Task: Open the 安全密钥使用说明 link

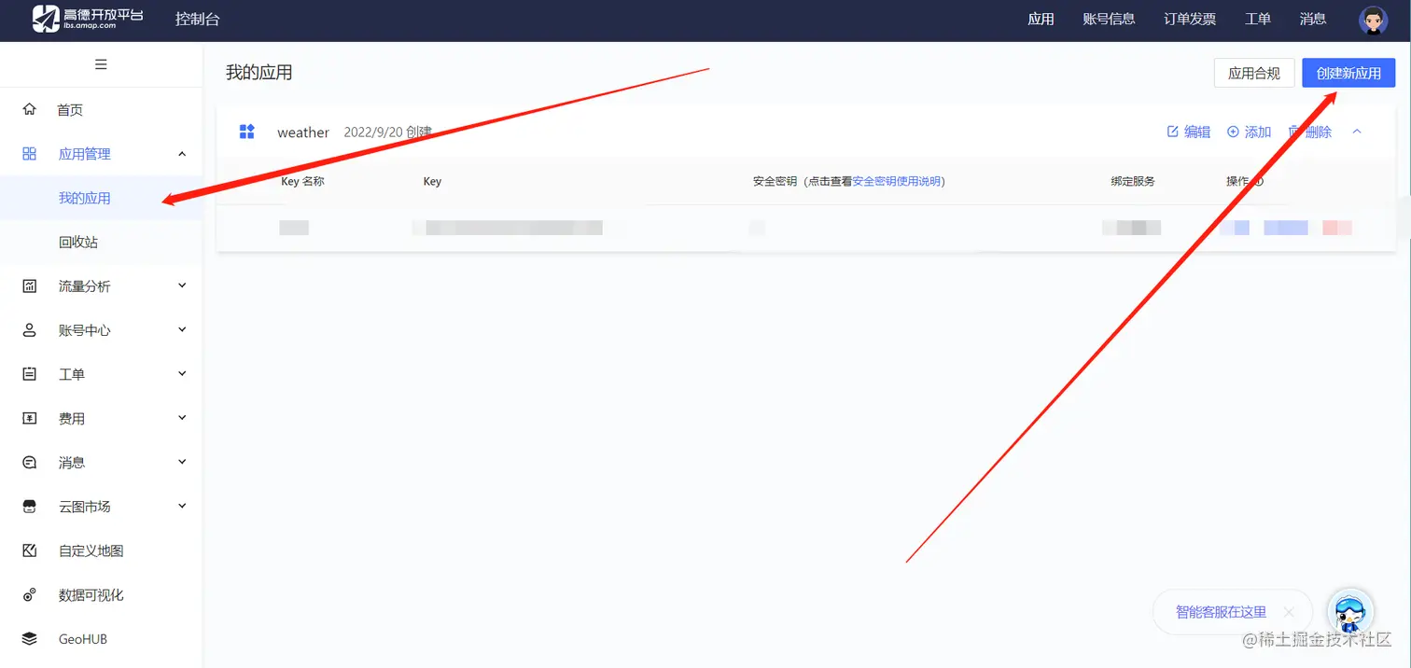Action: coord(897,181)
